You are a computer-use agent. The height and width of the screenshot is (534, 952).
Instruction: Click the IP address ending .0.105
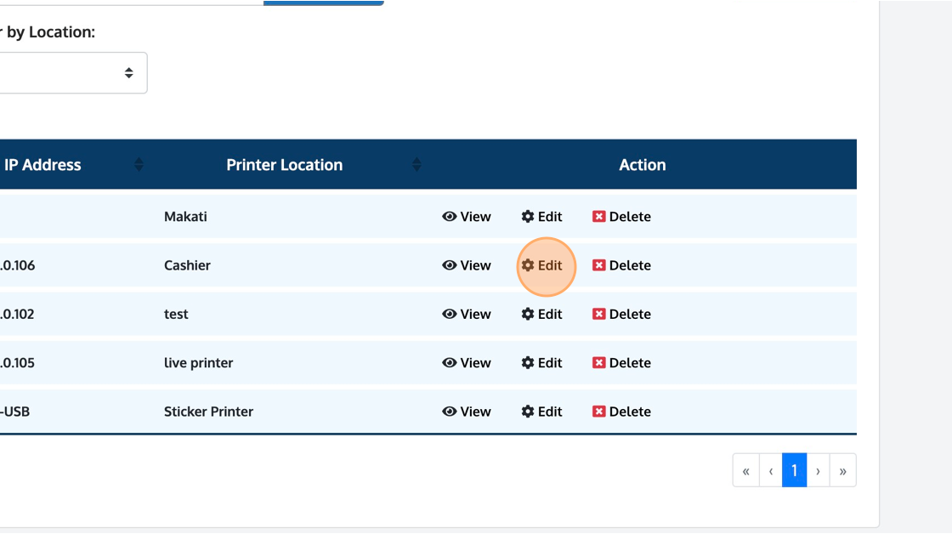click(18, 363)
